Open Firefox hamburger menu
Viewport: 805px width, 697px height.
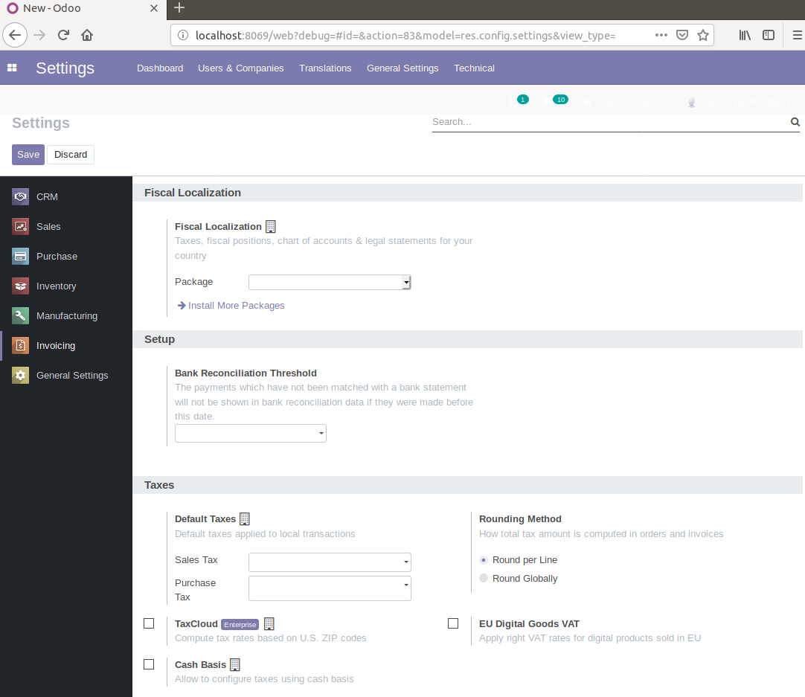pyautogui.click(x=798, y=35)
